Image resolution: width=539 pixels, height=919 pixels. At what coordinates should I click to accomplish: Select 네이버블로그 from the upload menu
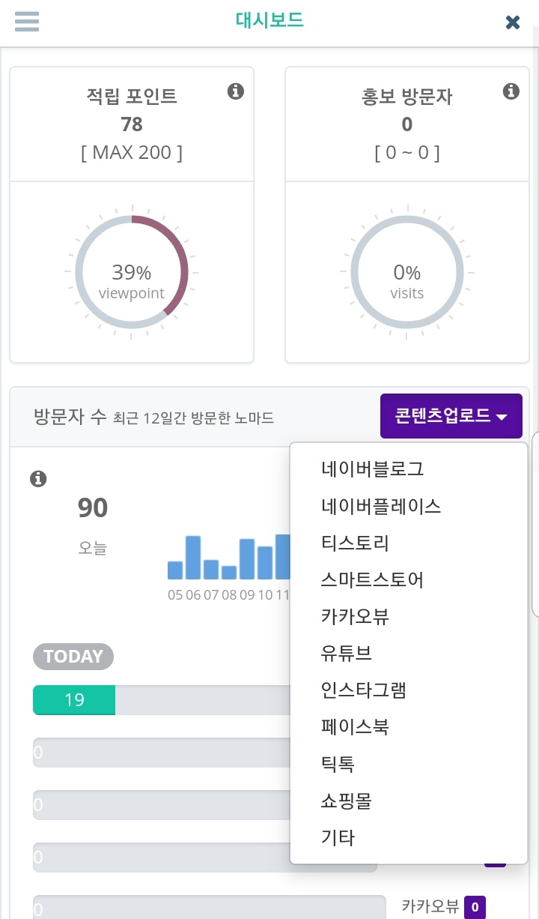point(372,468)
